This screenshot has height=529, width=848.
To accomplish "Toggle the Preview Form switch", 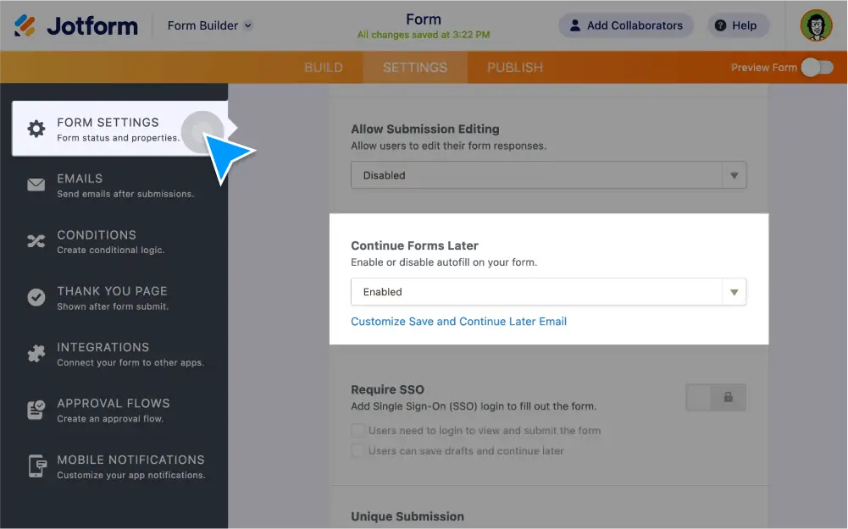I will [x=817, y=68].
